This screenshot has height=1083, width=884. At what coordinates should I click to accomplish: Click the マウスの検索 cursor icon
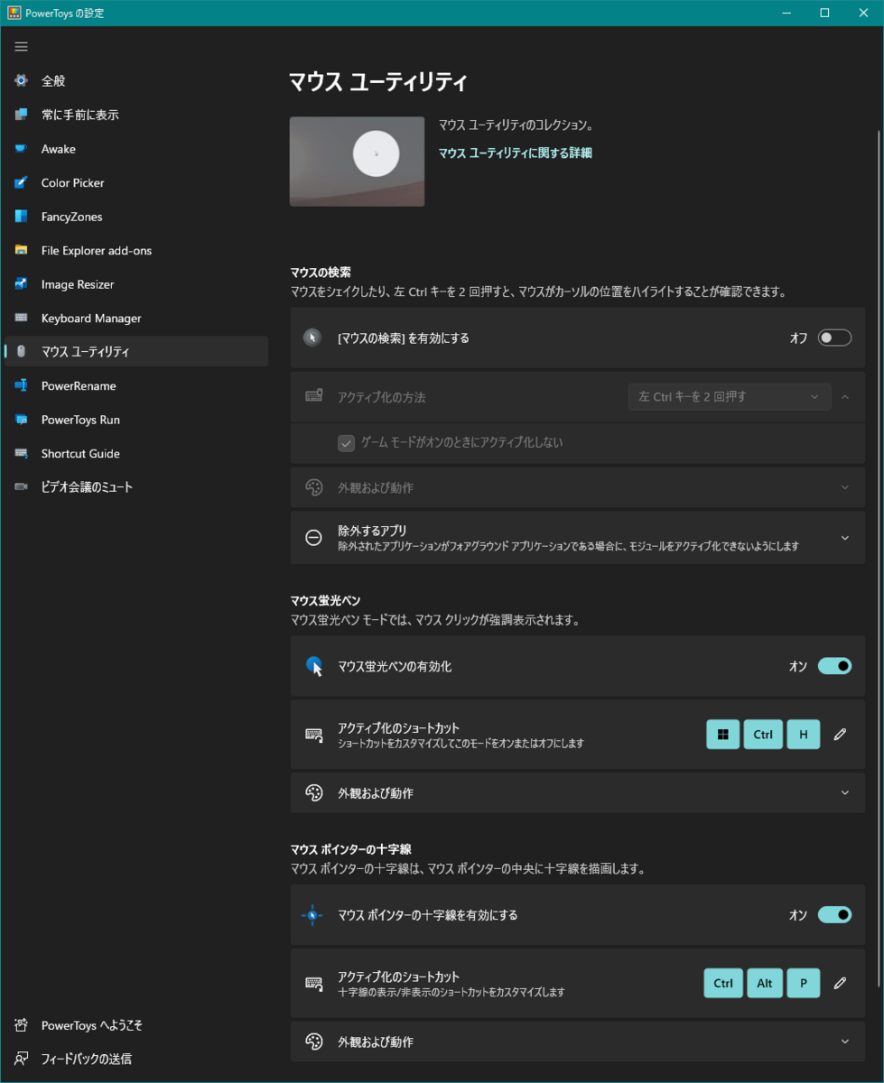click(312, 338)
